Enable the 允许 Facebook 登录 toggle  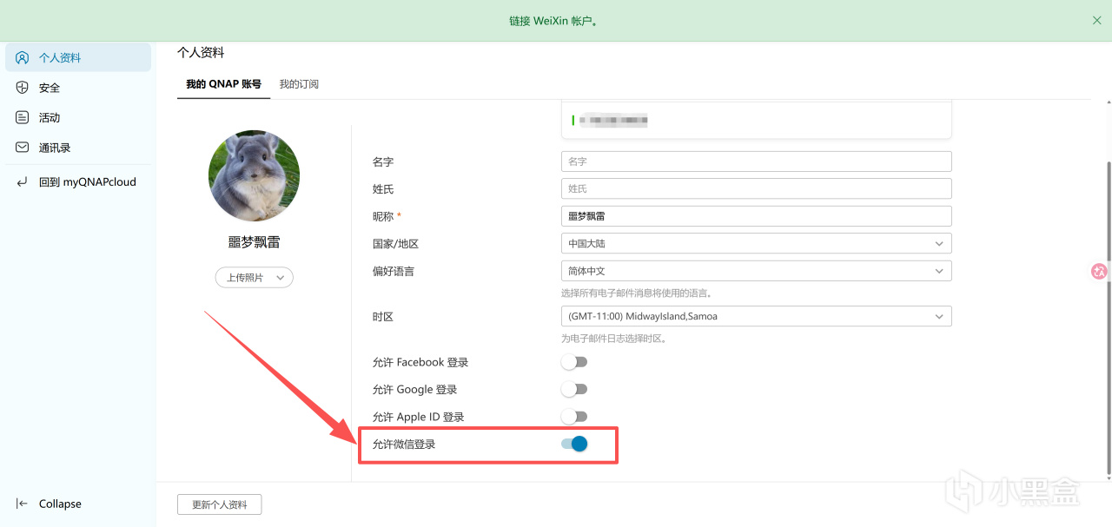pyautogui.click(x=574, y=362)
